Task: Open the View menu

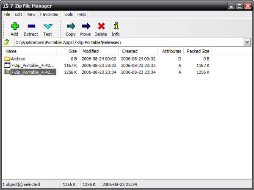Action: [31, 14]
